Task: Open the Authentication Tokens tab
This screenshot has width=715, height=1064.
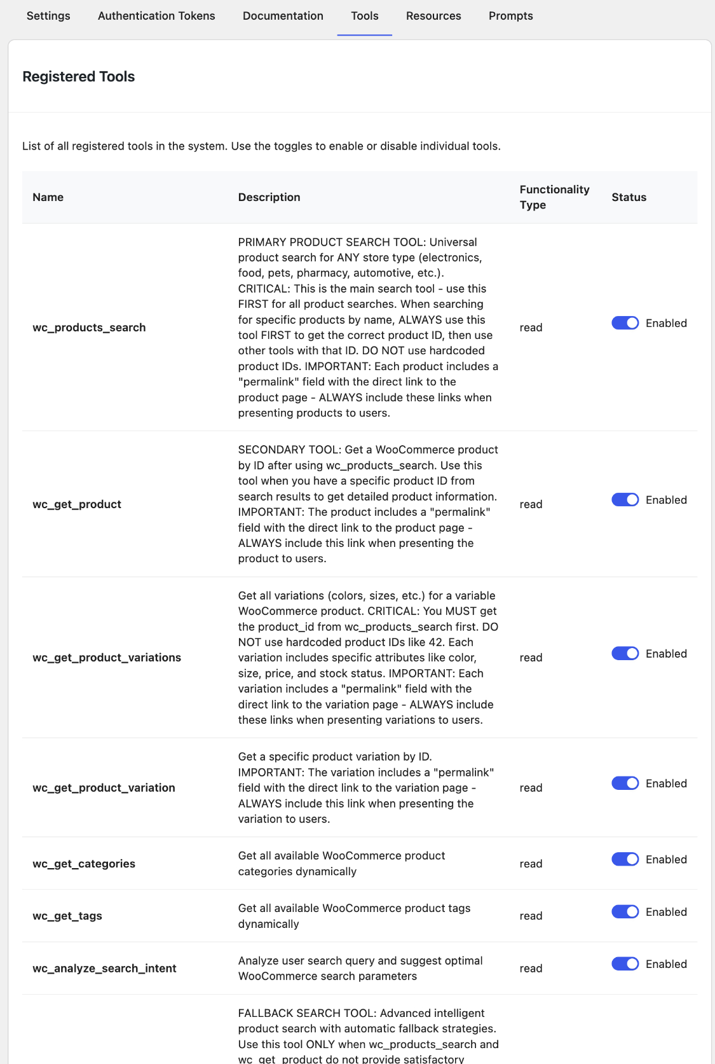Action: (156, 15)
